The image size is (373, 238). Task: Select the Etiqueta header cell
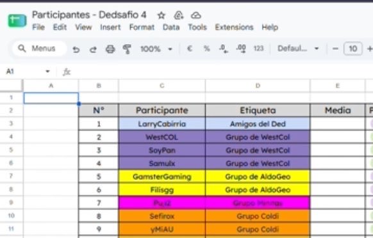[258, 111]
